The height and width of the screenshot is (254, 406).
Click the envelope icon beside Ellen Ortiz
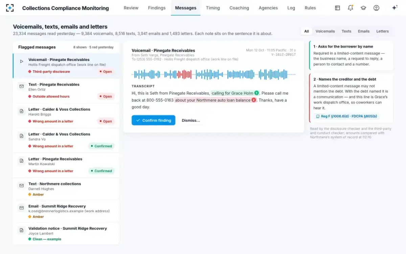[22, 86]
